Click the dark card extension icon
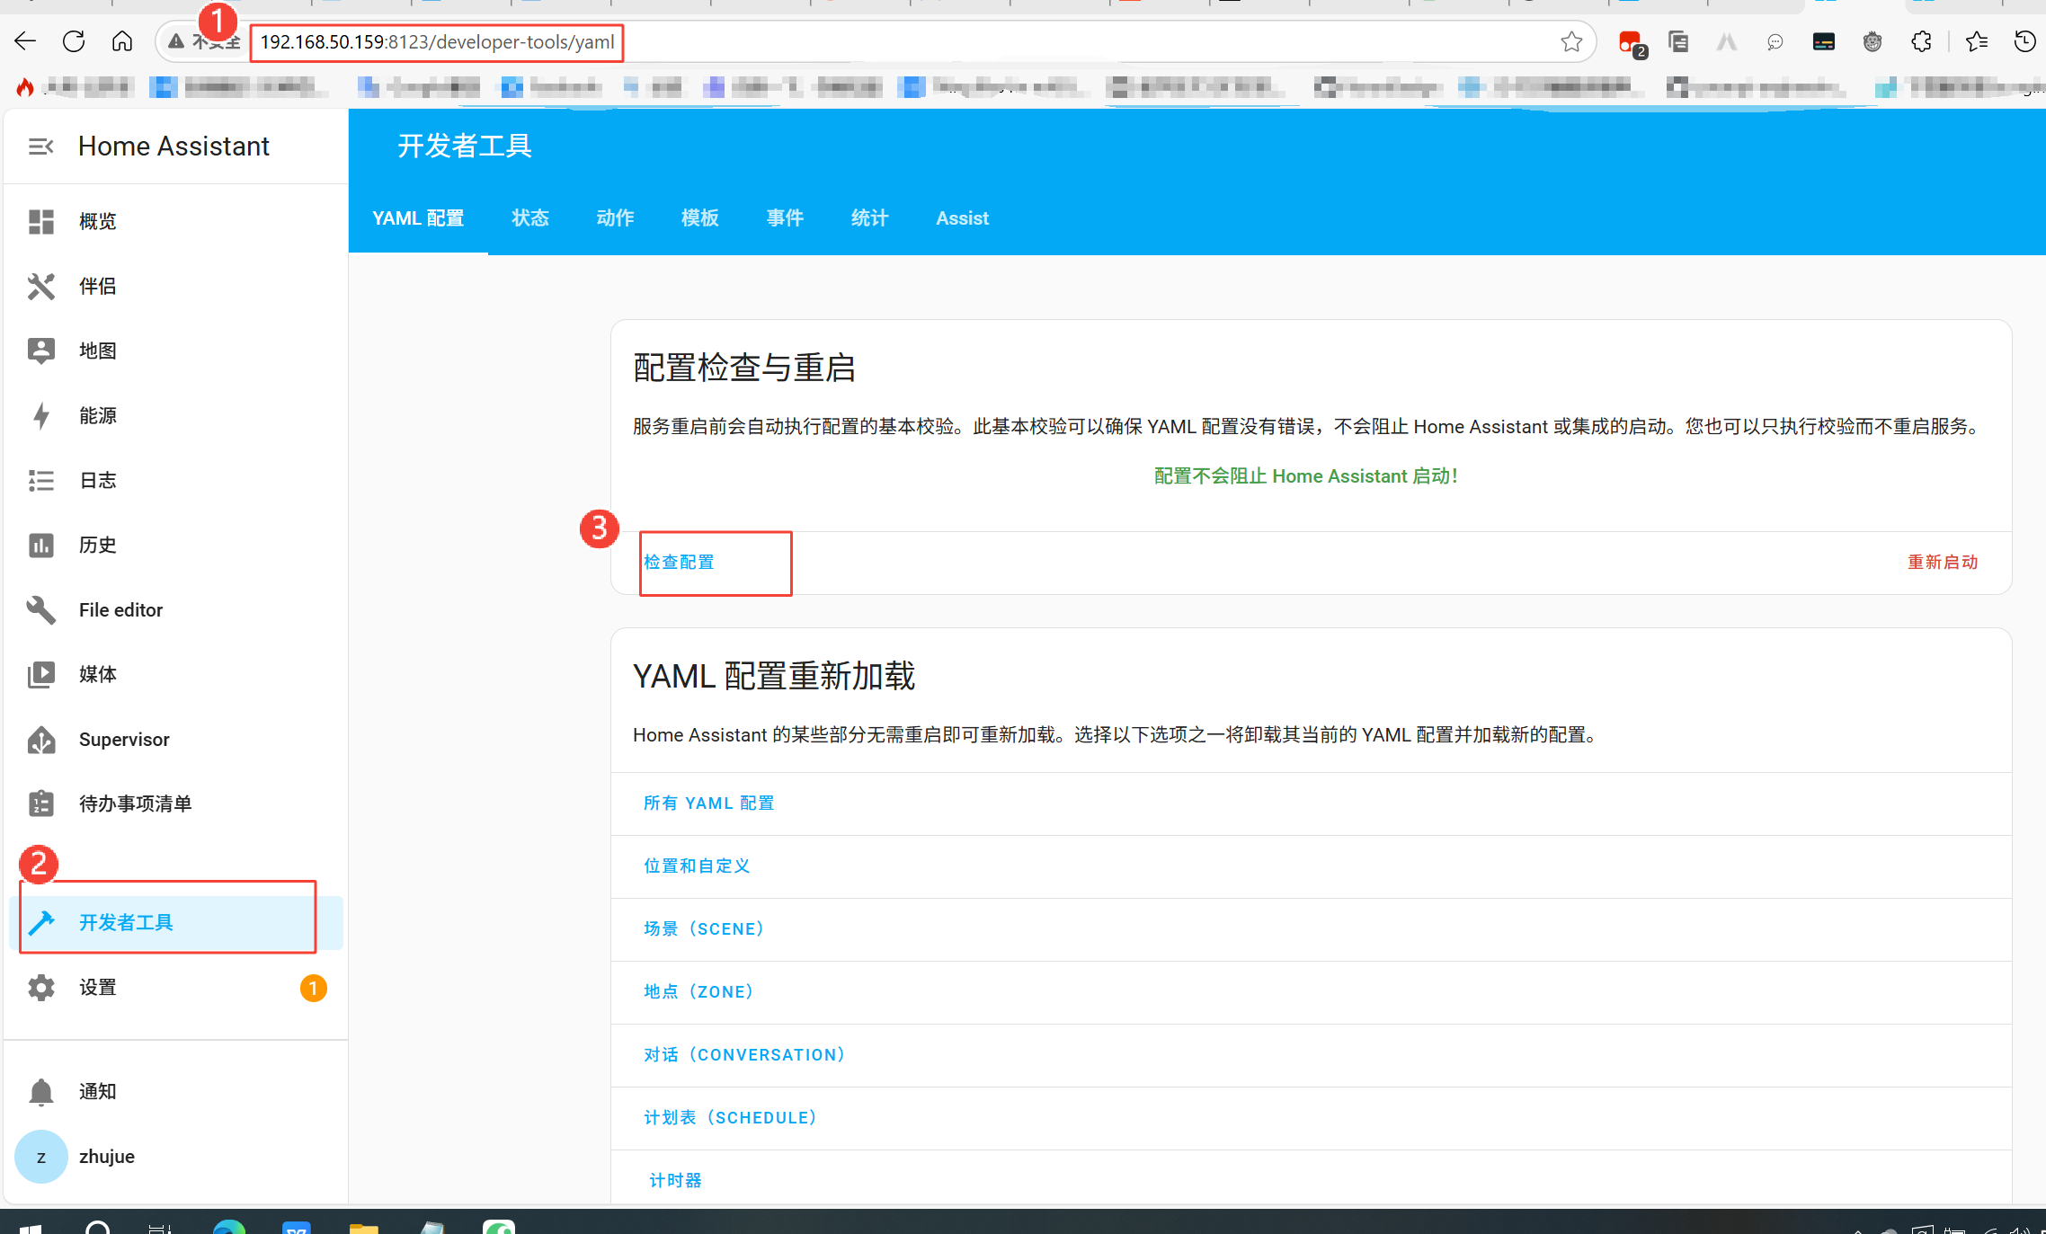The width and height of the screenshot is (2046, 1234). point(1824,41)
